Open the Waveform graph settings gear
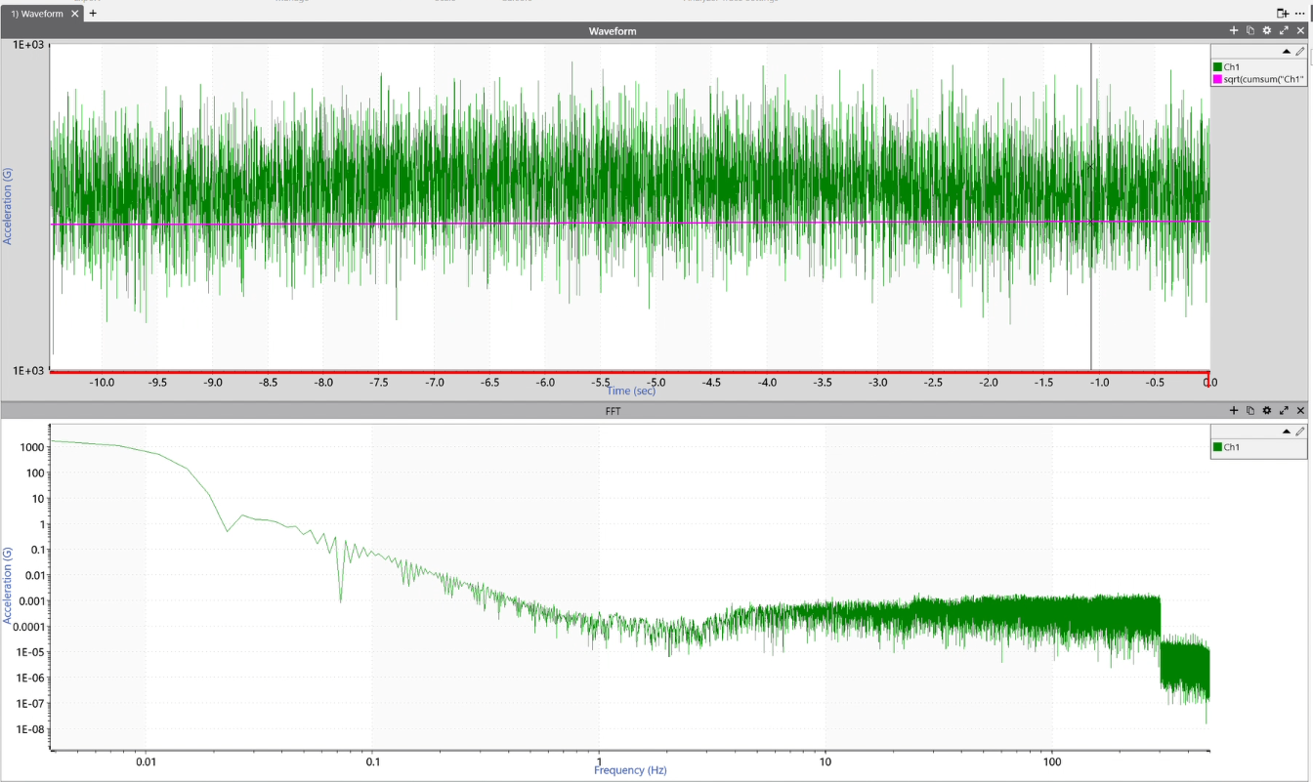The height and width of the screenshot is (782, 1313). coord(1267,30)
